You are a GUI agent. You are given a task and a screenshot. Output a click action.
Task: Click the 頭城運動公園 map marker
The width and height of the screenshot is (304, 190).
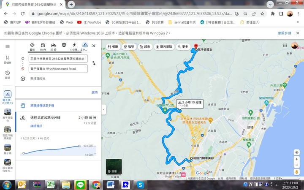(251, 112)
